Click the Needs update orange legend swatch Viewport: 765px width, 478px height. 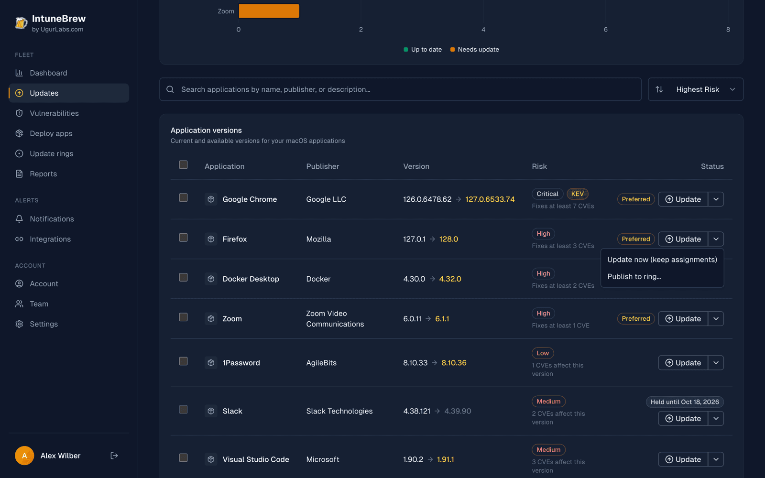tap(452, 50)
